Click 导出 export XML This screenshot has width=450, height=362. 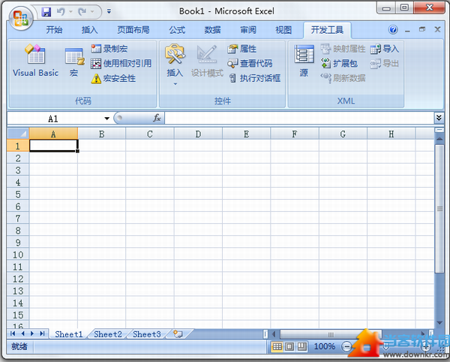(384, 63)
